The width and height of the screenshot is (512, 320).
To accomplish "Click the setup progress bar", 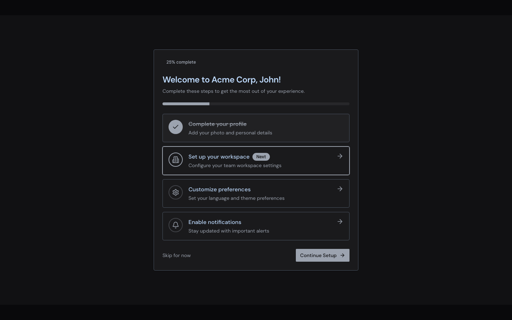I will coord(256,104).
